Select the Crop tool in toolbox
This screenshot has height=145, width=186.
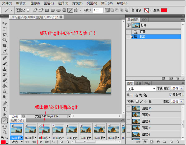pyautogui.click(x=4, y=46)
